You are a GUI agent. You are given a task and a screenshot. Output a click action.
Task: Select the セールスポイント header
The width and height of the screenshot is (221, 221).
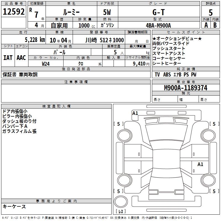pyautogui.click(x=186, y=32)
